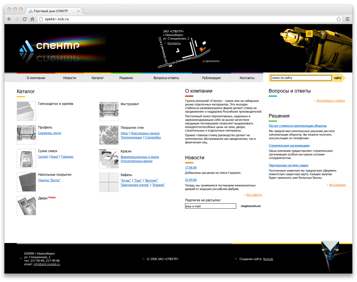
Task: Open Водоимульсионные и эмали link
Action: (x=140, y=157)
